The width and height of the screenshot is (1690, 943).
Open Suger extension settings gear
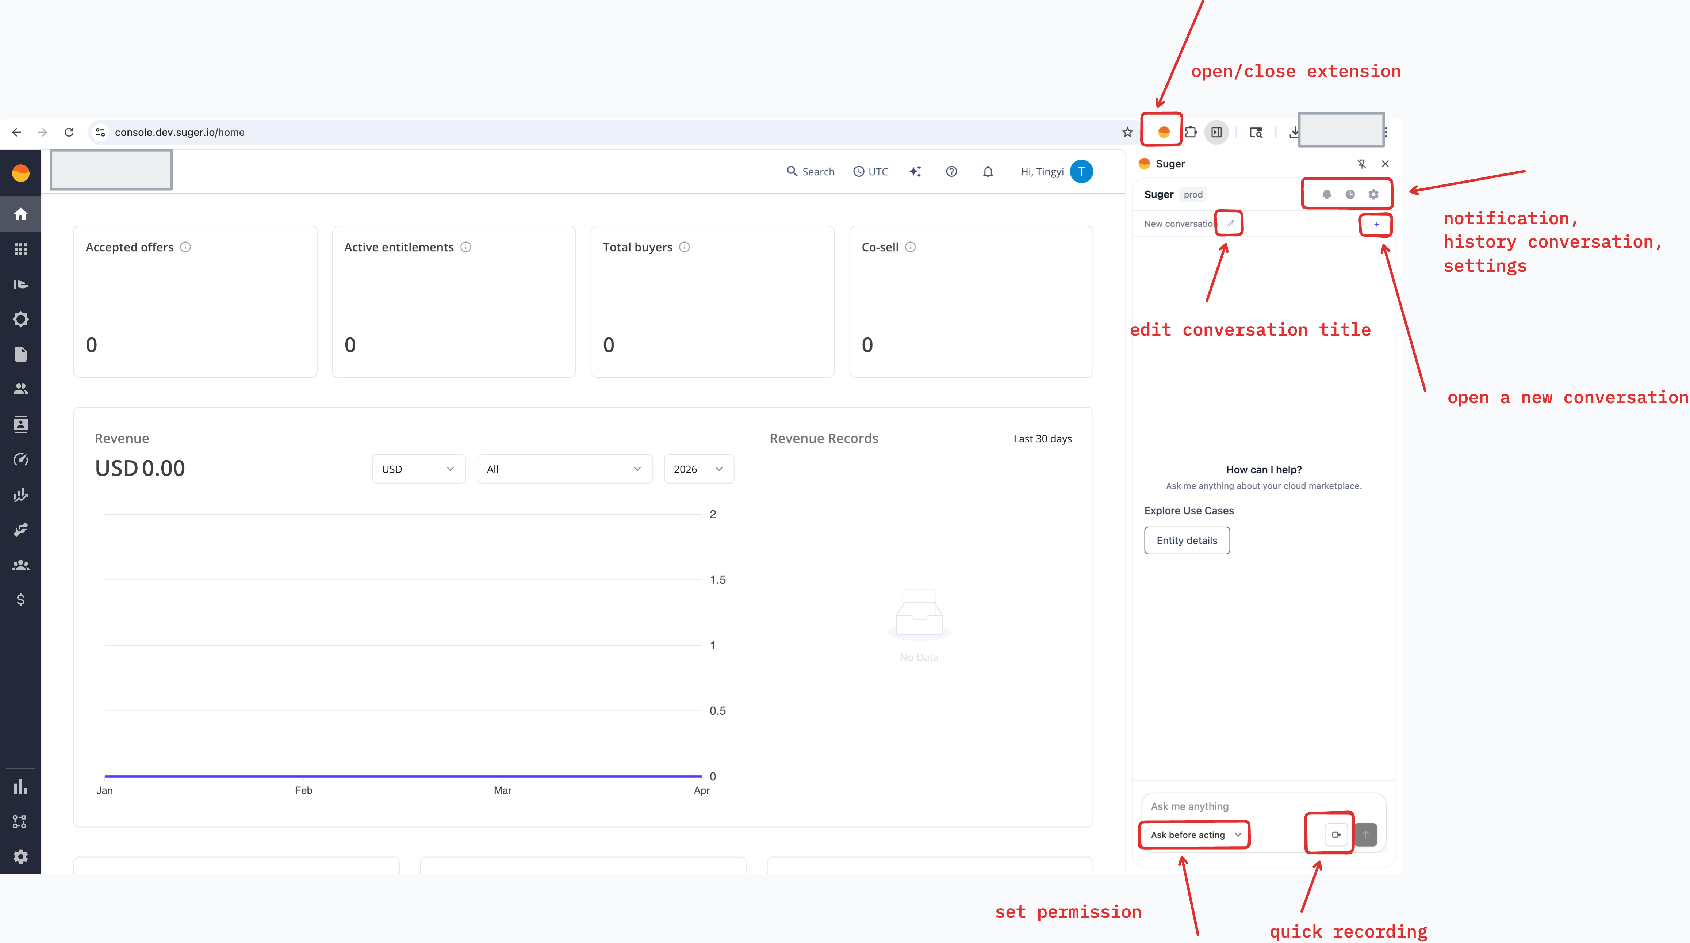[1374, 194]
